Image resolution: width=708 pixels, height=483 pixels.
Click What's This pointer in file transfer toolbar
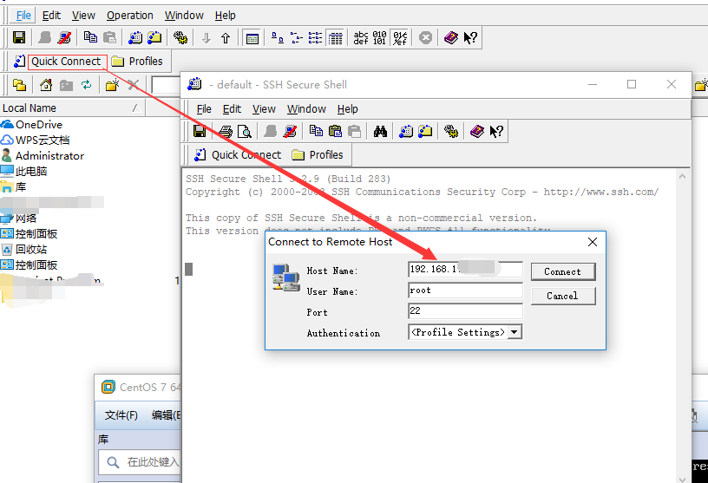[470, 37]
